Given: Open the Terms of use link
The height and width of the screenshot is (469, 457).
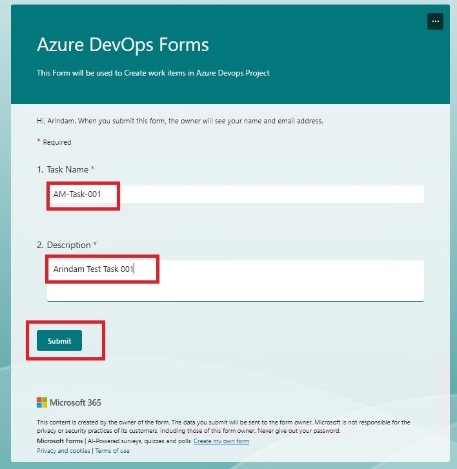Looking at the screenshot, I should click(112, 450).
